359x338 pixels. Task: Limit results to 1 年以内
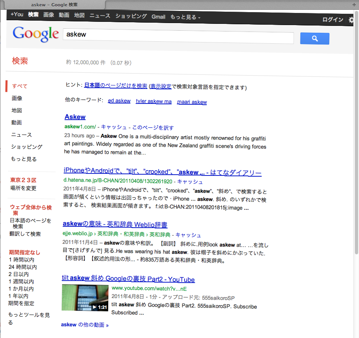click(x=18, y=296)
